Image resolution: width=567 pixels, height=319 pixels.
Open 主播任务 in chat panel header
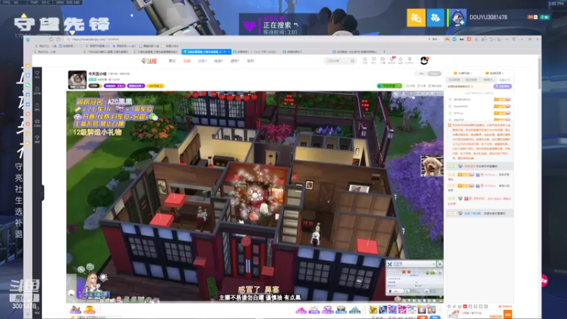pos(463,73)
